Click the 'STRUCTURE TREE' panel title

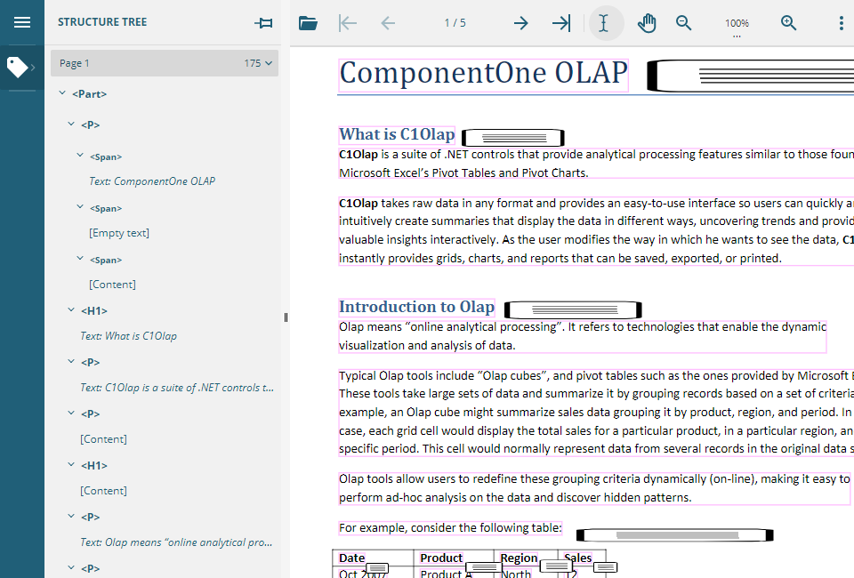click(x=102, y=22)
